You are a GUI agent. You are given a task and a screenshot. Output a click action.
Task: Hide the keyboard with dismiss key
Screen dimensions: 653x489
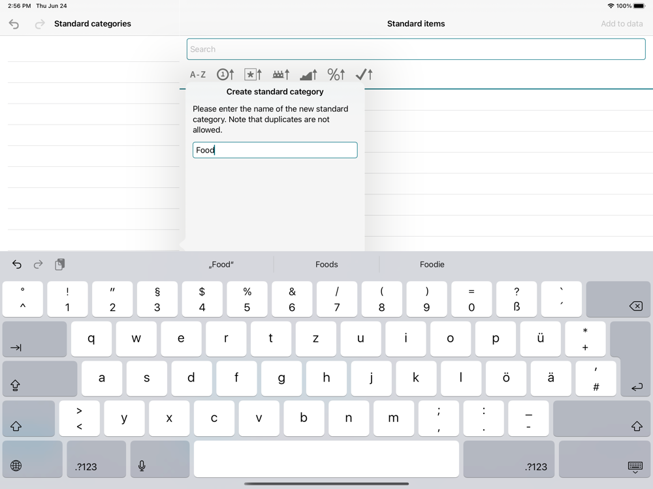pos(605,459)
